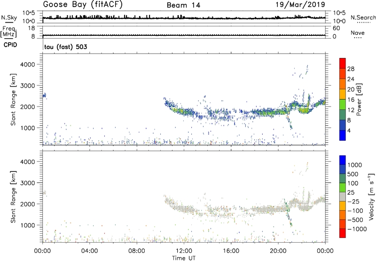
Task: Click the Power panel 'Slant Range [km]' label
Action: click(13, 99)
